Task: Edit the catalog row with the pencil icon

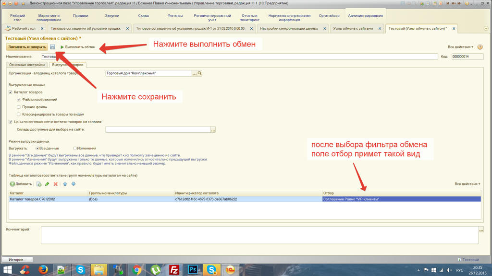Action: (x=47, y=184)
